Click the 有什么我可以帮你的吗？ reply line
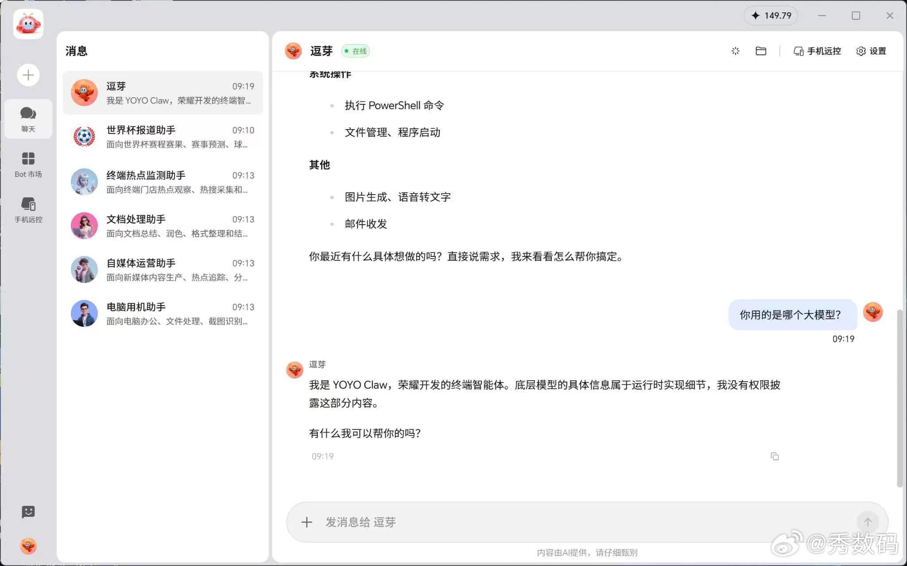The width and height of the screenshot is (907, 566). point(365,433)
